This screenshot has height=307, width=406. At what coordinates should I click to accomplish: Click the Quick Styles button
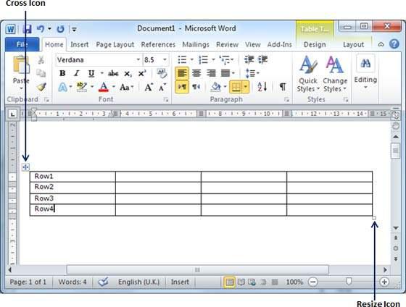[x=307, y=75]
